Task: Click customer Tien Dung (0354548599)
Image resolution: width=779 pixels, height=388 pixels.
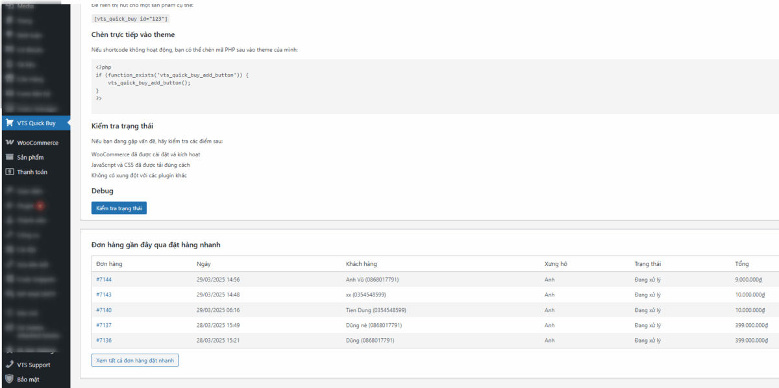Action: click(x=377, y=310)
